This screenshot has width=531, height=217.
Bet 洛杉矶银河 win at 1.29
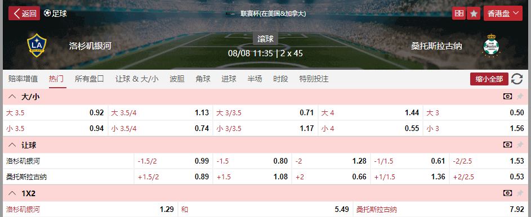tap(90, 210)
